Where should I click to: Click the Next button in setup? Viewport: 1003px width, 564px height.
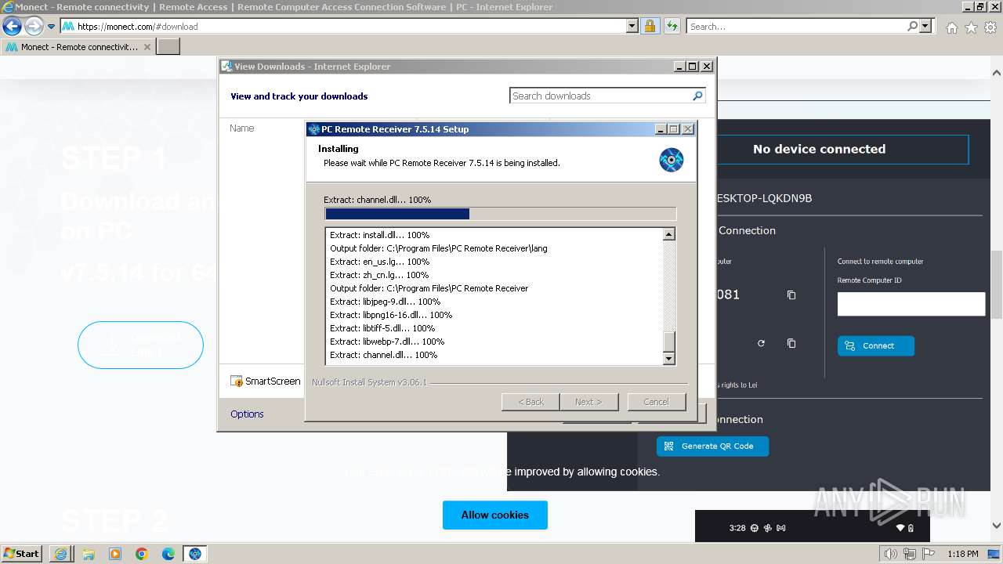pyautogui.click(x=588, y=402)
